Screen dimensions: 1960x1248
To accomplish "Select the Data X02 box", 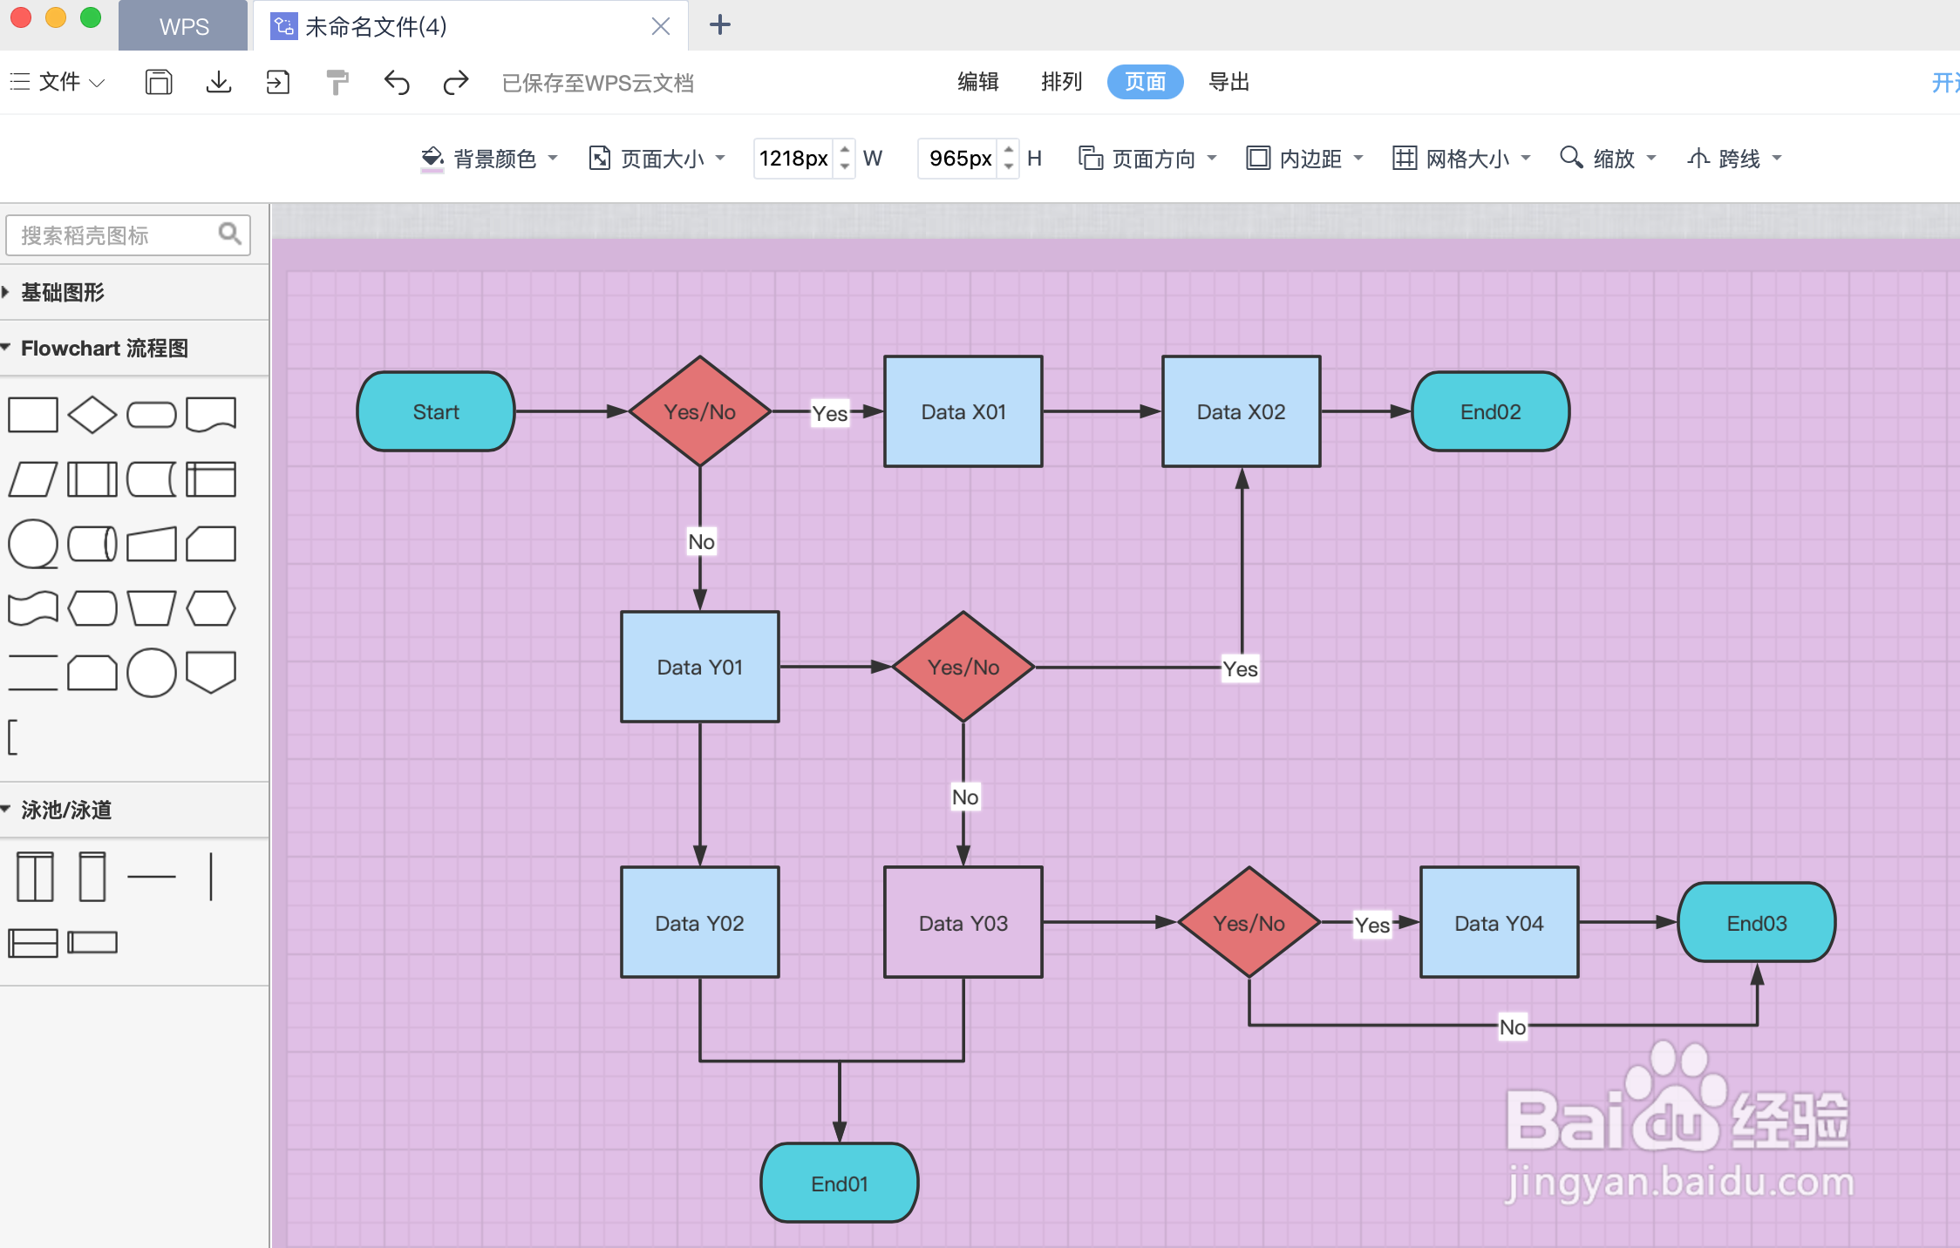I will pos(1242,411).
